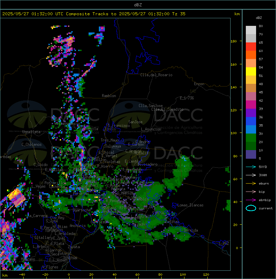Click the 'Zapata' map label
This screenshot has width=276, height=279.
pyautogui.click(x=74, y=247)
